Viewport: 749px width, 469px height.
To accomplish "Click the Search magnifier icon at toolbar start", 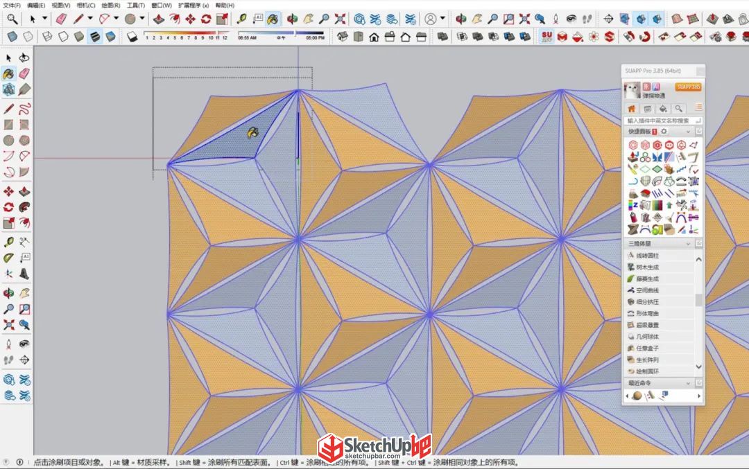I will (12, 19).
